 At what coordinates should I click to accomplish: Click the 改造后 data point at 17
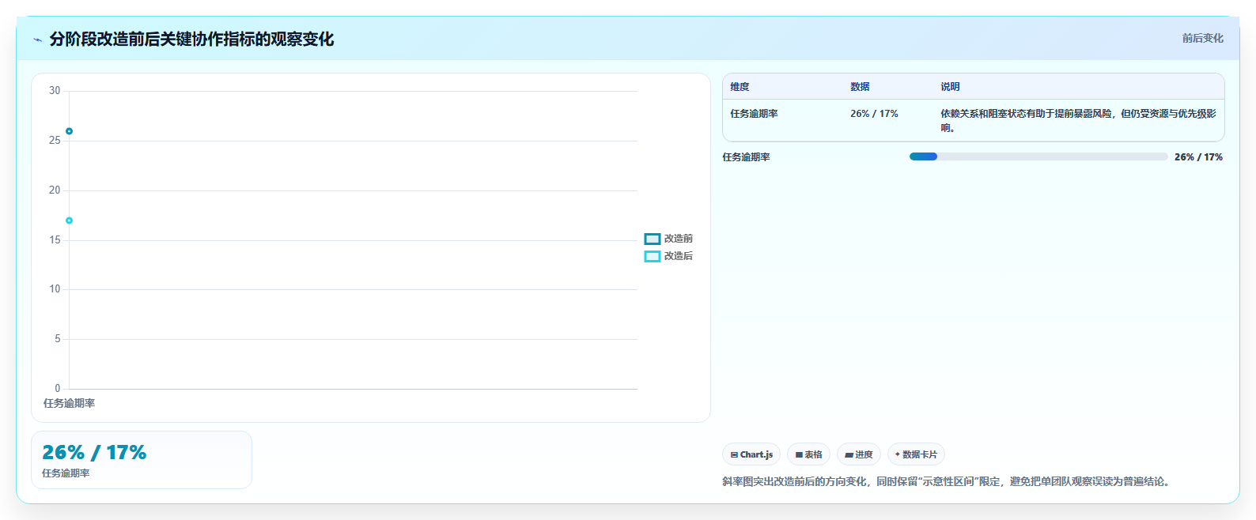tap(69, 220)
